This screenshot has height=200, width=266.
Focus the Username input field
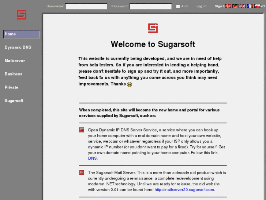click(86, 6)
